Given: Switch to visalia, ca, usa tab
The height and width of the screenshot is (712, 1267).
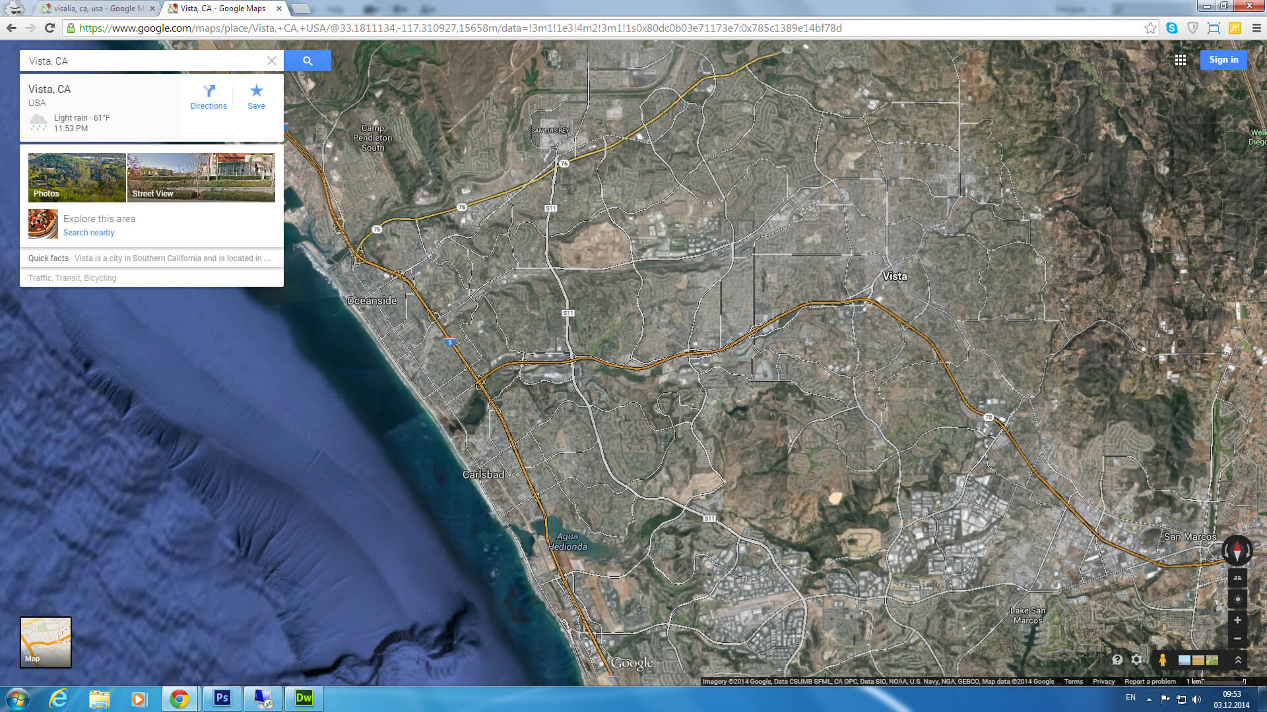Looking at the screenshot, I should tap(98, 9).
